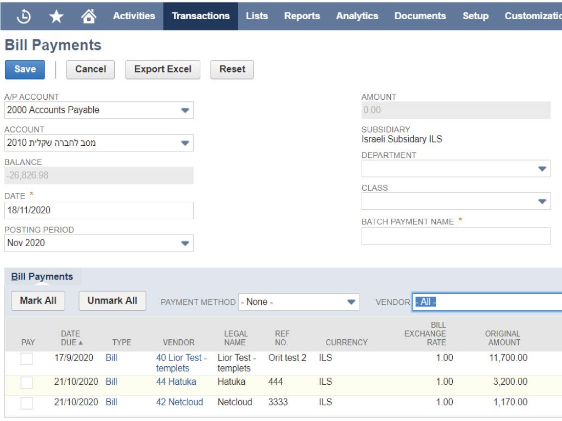Click the Cancel button
The height and width of the screenshot is (421, 562).
[91, 70]
